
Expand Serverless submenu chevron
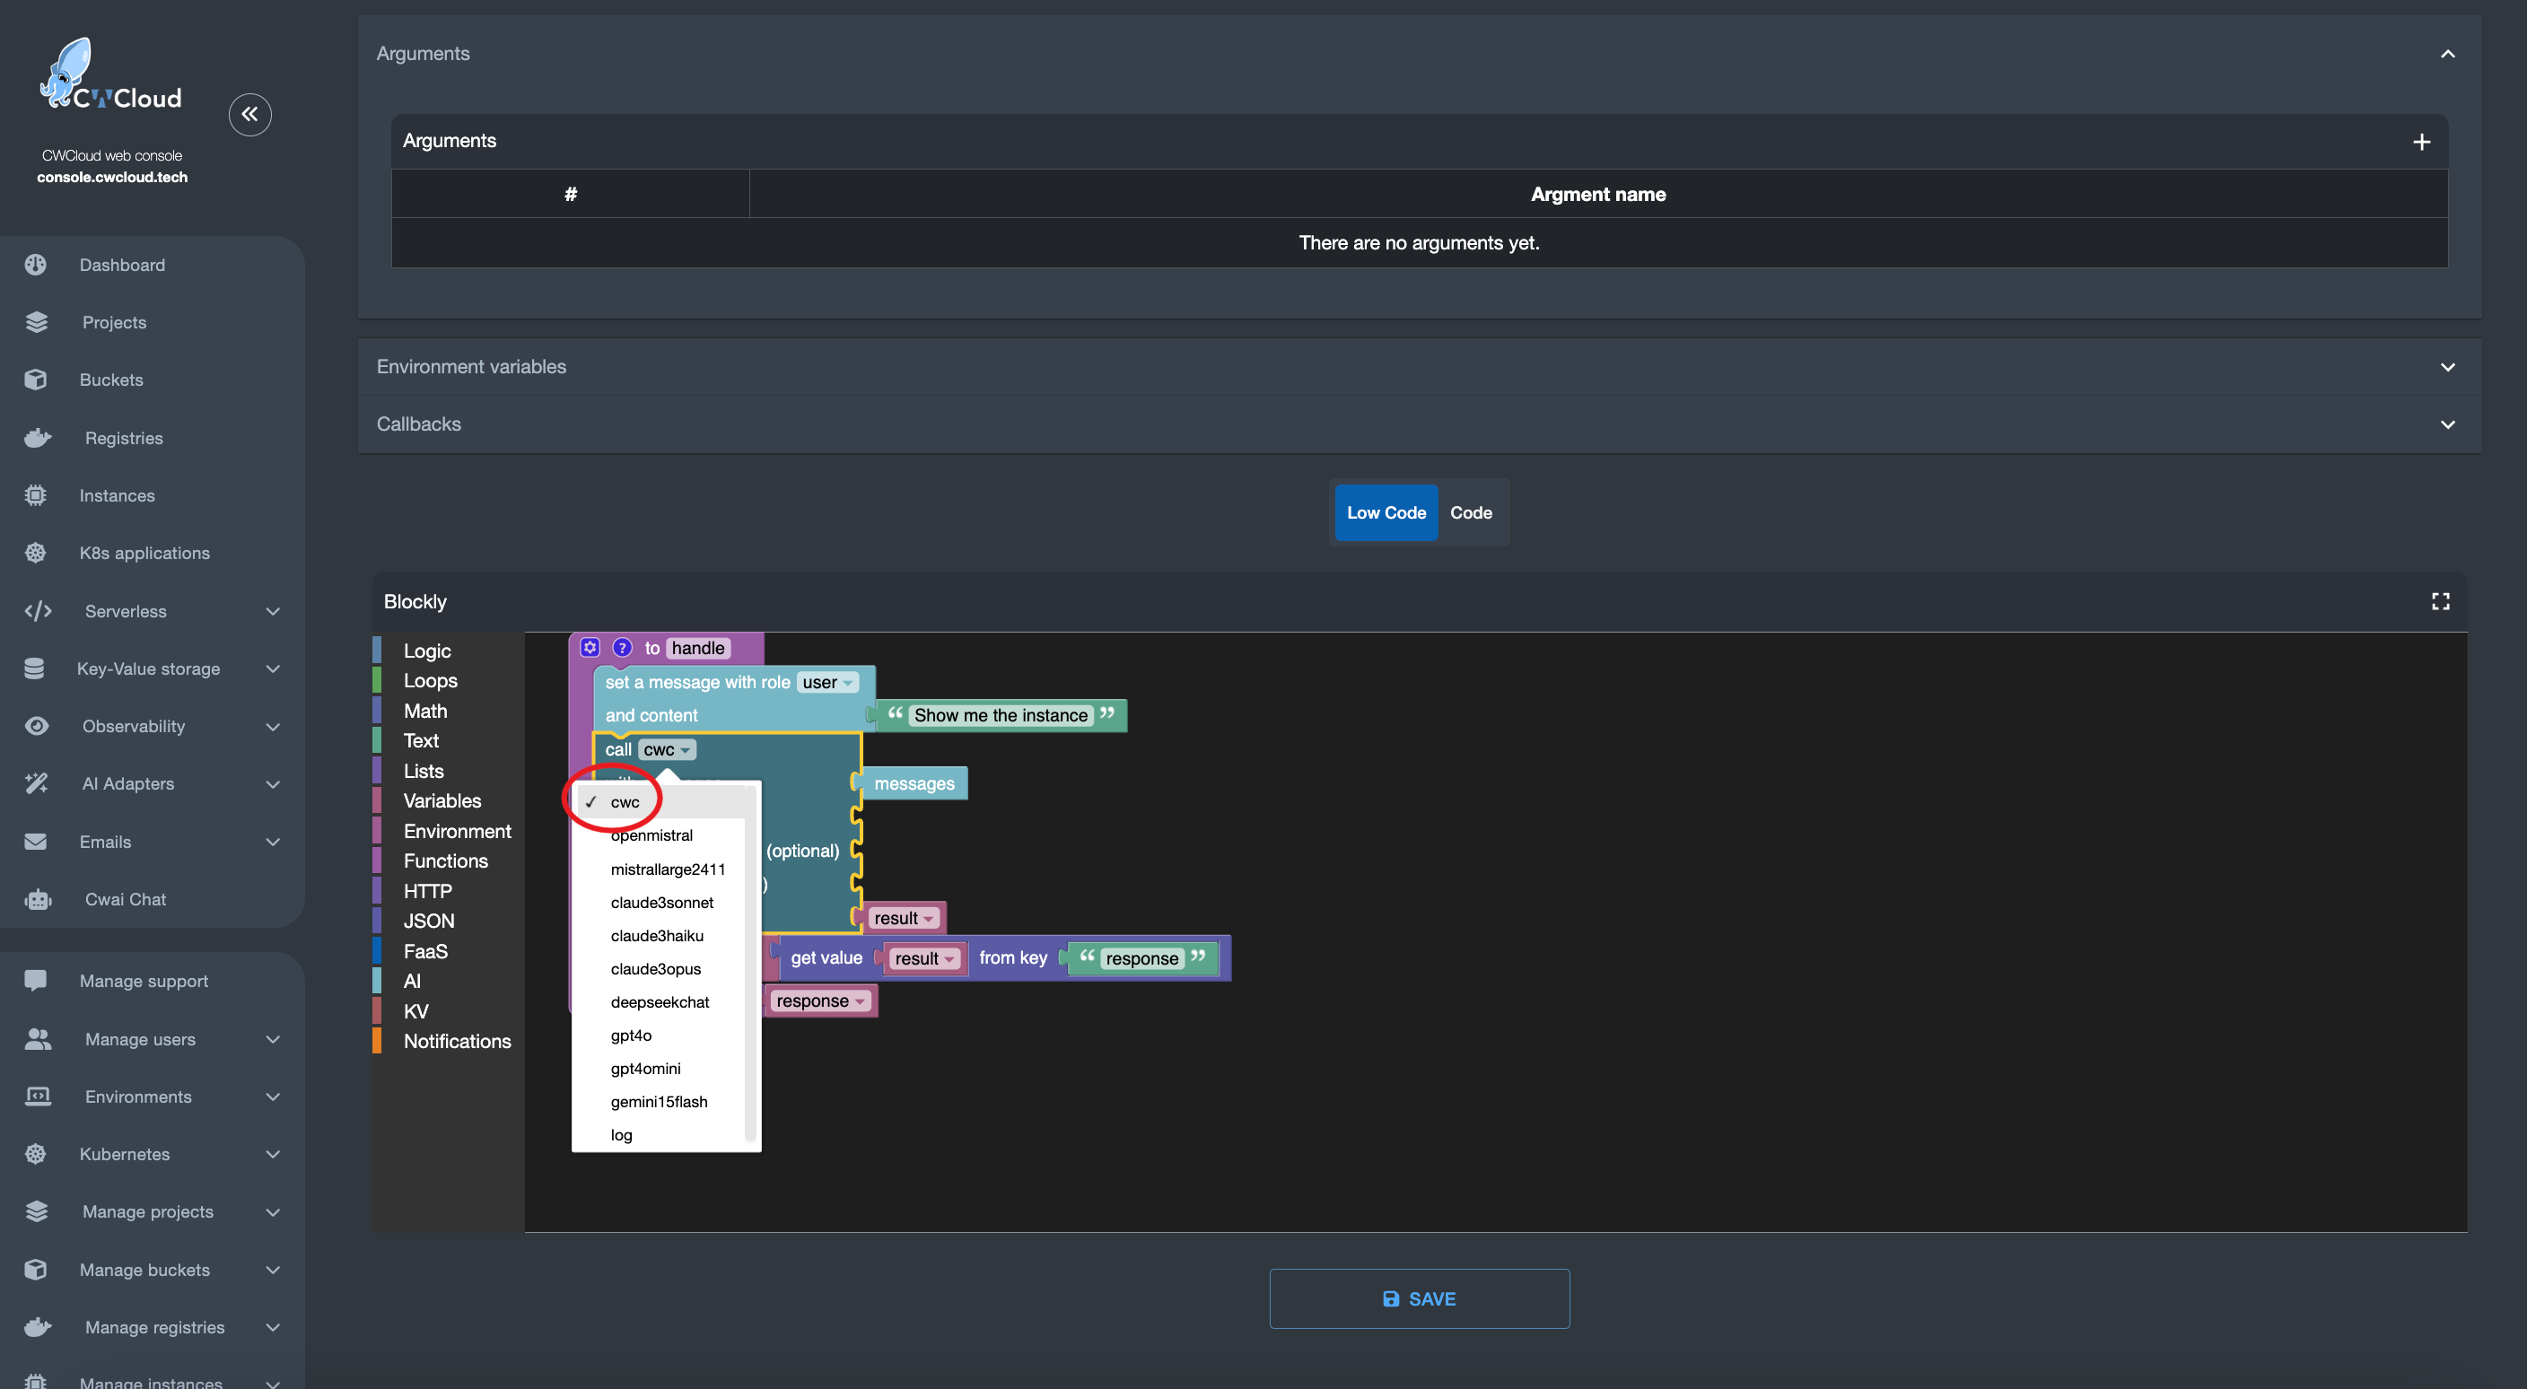click(273, 611)
